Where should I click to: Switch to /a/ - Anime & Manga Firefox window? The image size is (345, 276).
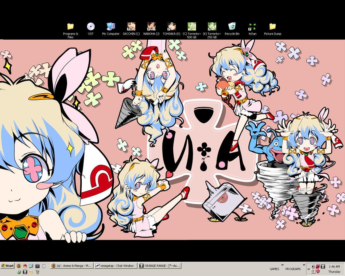tap(72, 266)
